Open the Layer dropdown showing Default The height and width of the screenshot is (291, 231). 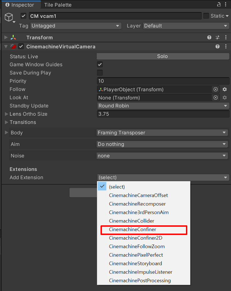(x=186, y=26)
